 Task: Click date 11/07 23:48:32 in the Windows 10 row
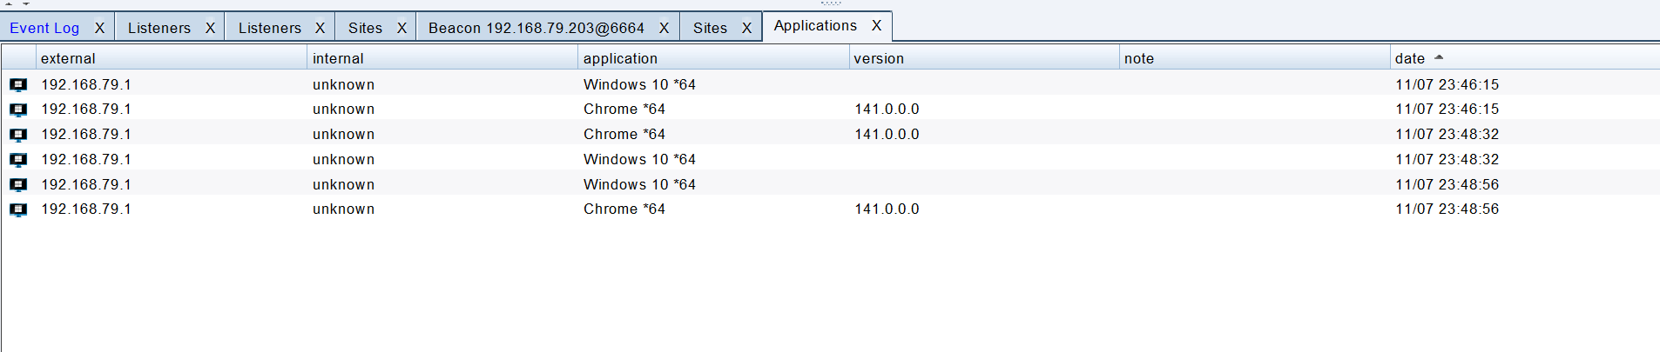[1447, 159]
